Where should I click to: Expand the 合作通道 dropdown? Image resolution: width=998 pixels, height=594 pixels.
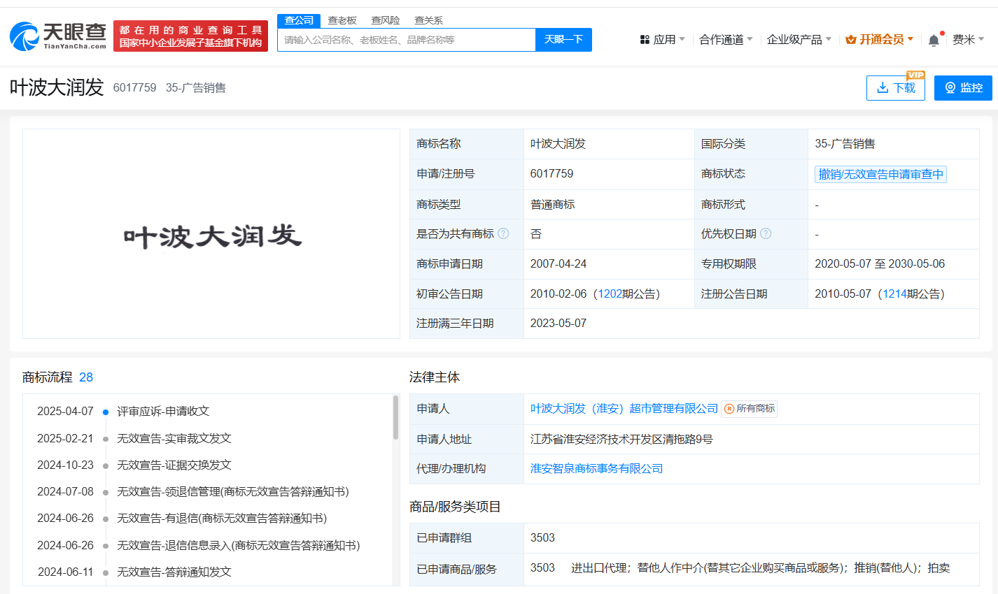coord(726,40)
